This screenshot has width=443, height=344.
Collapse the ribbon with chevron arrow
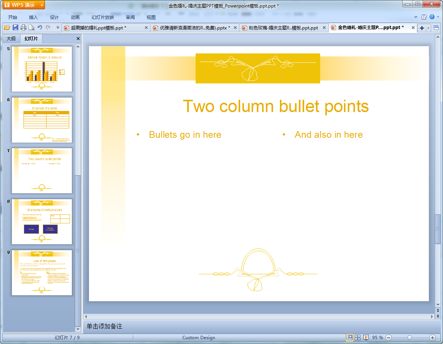click(416, 17)
